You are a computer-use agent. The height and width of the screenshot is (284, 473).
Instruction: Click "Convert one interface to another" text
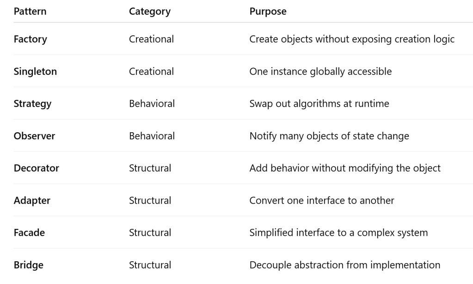click(321, 201)
